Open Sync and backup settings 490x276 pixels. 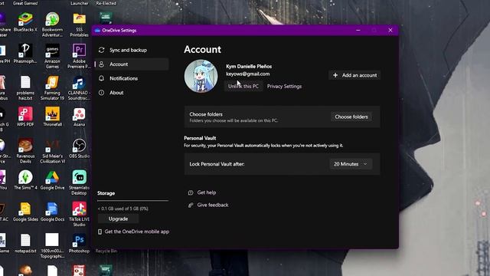point(128,50)
